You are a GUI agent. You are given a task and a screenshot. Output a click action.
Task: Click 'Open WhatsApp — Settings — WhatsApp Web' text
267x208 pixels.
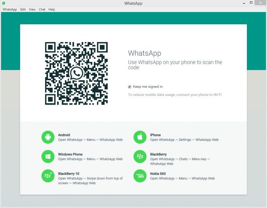184,140
